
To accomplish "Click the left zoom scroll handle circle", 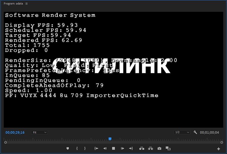I will point(5,142).
